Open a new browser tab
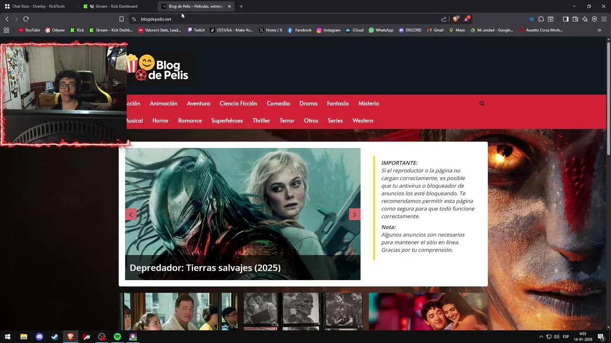611x343 pixels. click(x=241, y=6)
